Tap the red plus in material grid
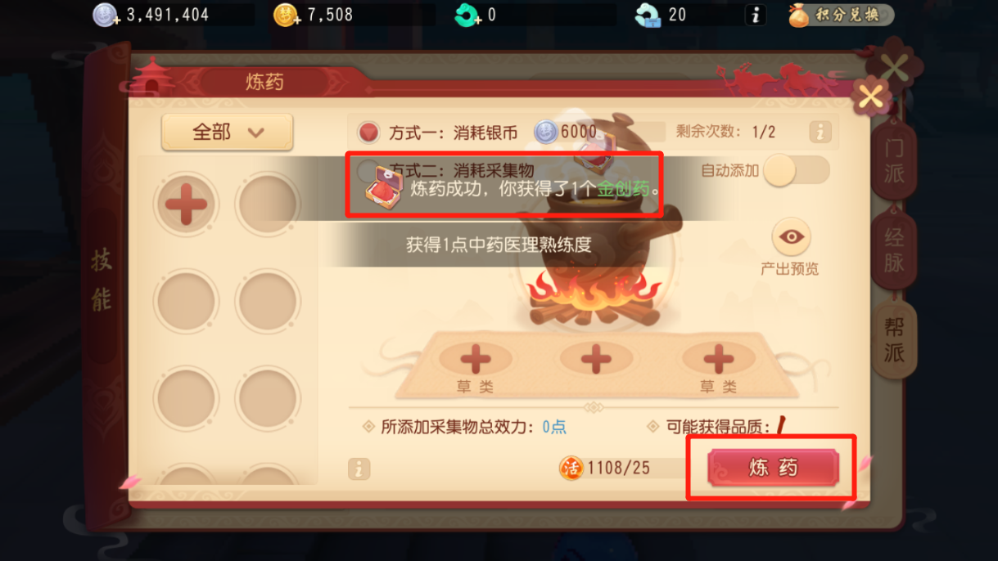This screenshot has width=998, height=561. (187, 203)
